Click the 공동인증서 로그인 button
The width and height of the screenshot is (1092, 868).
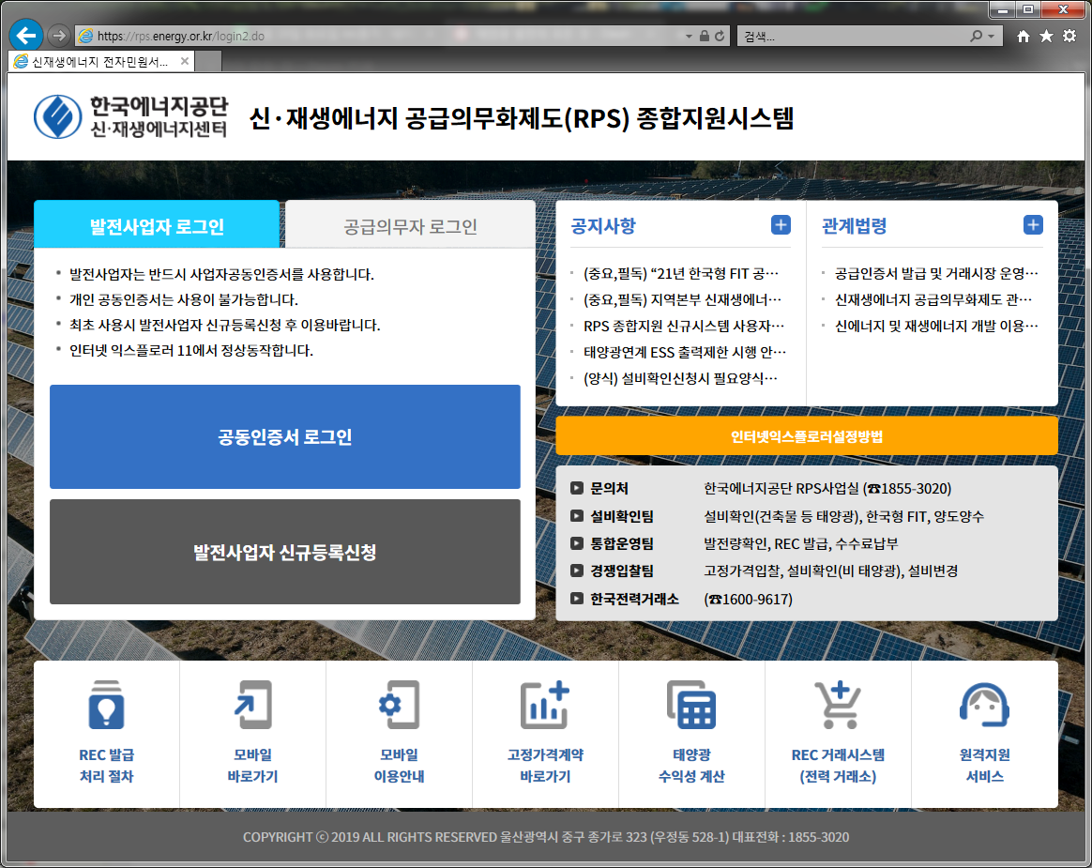tap(285, 437)
